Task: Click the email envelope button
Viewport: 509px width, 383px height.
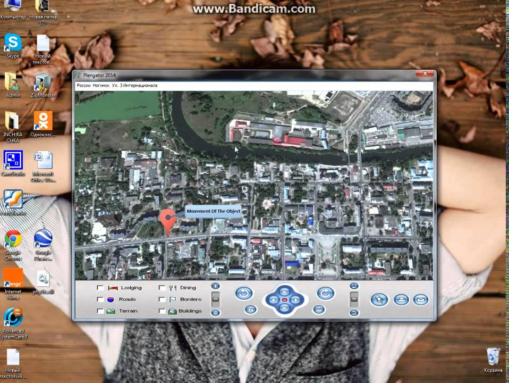Action: [x=421, y=299]
